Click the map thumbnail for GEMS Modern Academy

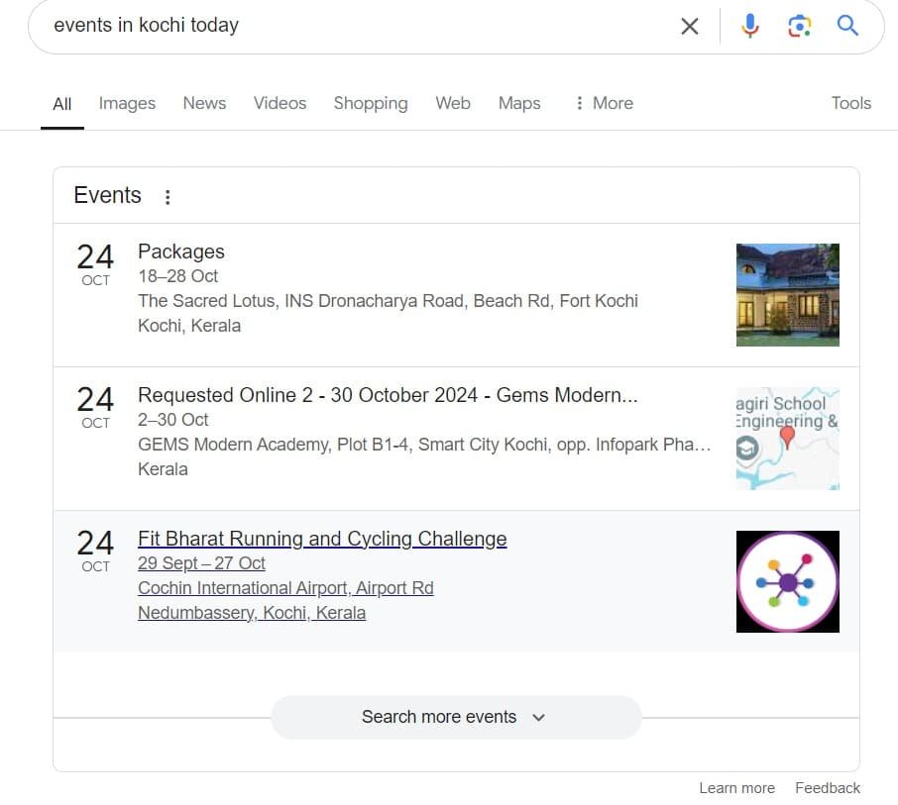(x=787, y=439)
